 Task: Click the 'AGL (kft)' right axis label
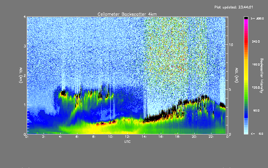(x=237, y=75)
